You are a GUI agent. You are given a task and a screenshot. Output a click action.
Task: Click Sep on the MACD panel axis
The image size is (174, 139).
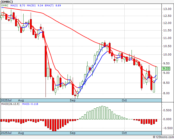coord(73,133)
